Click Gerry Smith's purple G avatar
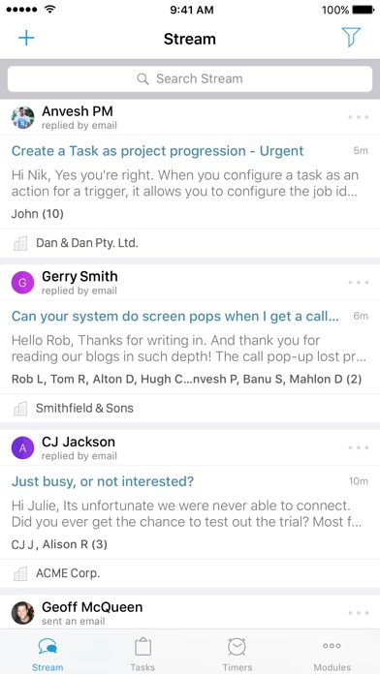The height and width of the screenshot is (674, 380). [22, 283]
